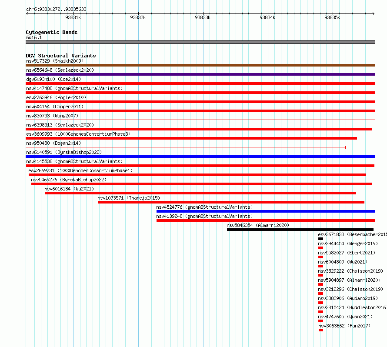
Task: Open nsv4147488 (gnomADStructuralVariants) label
Action: 74,88
